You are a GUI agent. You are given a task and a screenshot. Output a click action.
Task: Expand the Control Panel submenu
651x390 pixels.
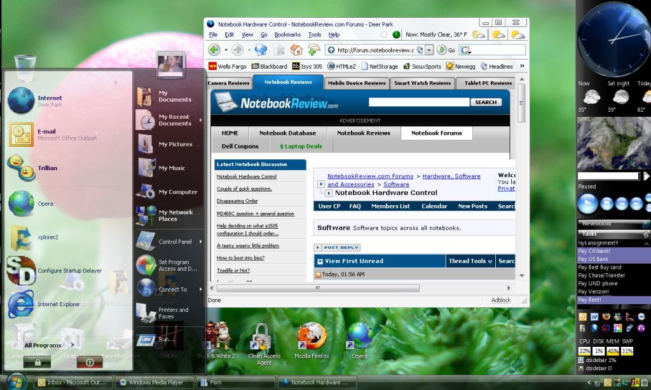point(200,241)
